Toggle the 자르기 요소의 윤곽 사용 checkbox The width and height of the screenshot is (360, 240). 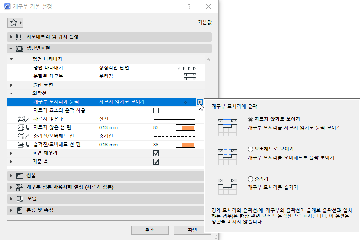(156, 111)
